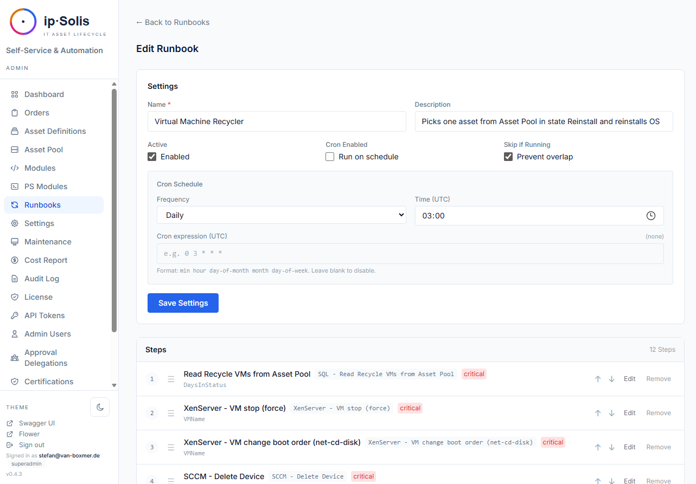Open the Frequency Daily dropdown
Viewport: 696px width, 484px height.
(282, 215)
